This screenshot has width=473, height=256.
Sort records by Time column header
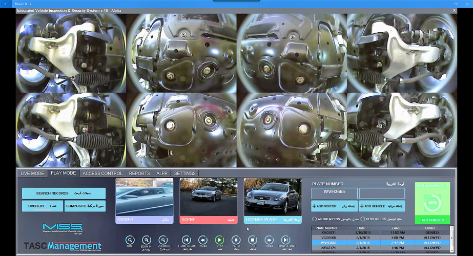[396, 228]
